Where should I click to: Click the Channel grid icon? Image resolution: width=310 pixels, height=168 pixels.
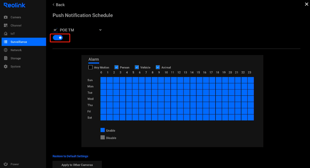(6, 26)
